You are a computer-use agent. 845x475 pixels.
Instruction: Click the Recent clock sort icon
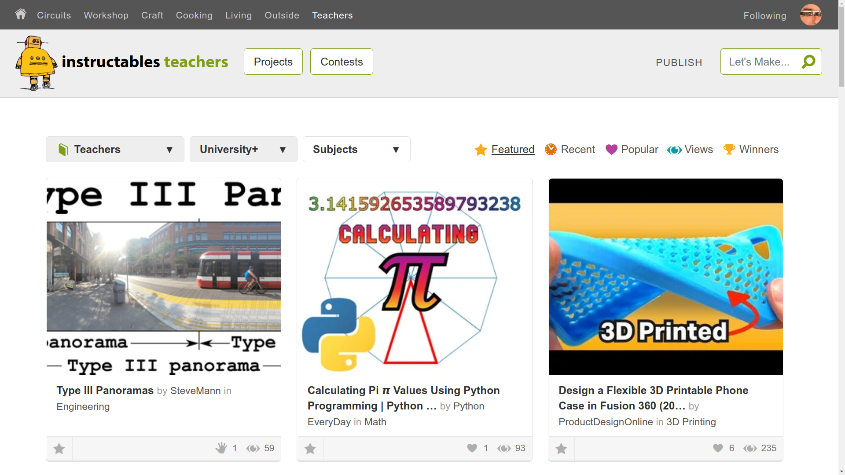tap(551, 150)
